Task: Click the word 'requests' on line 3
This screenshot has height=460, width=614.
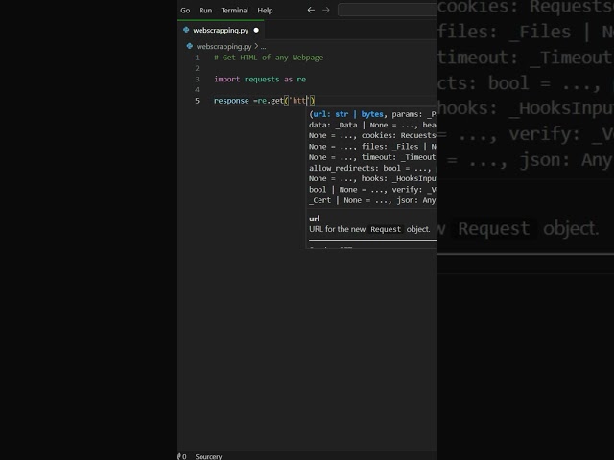Action: [262, 80]
